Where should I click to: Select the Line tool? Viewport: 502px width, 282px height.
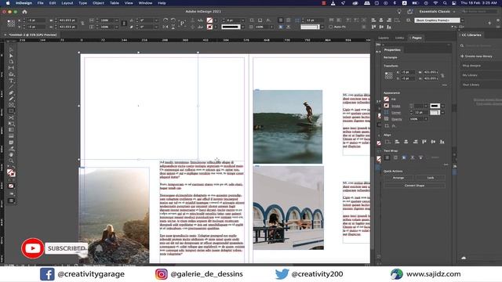tap(11, 87)
